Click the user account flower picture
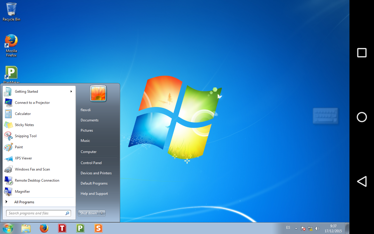This screenshot has height=234, width=374. point(98,94)
